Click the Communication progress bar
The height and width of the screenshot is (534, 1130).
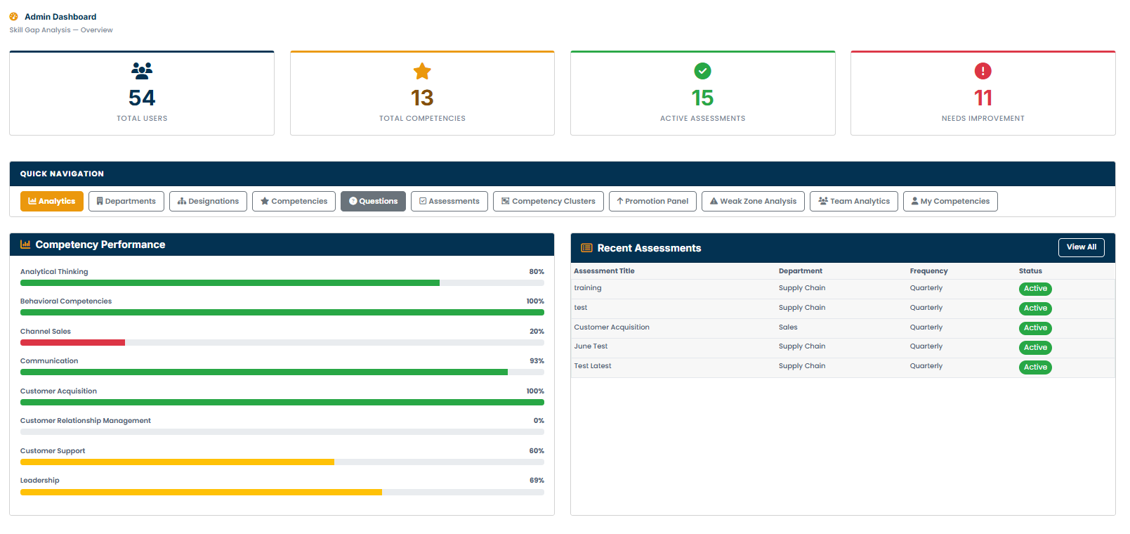282,372
